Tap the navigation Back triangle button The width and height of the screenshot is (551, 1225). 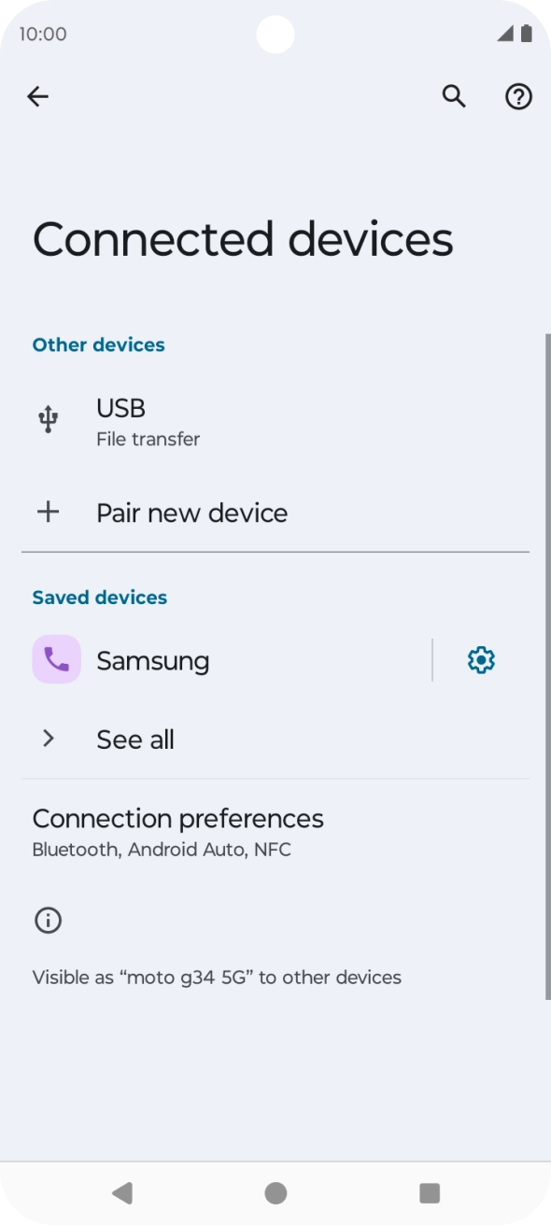pyautogui.click(x=122, y=1192)
